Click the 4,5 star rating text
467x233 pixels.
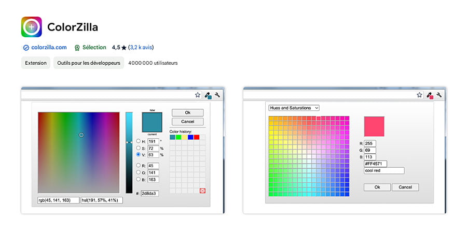[x=119, y=48]
